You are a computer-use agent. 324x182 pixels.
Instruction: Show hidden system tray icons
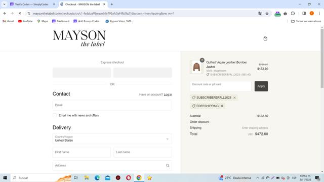tap(258, 177)
